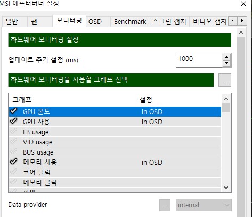Select the 코어 클럭 row name

(37, 172)
